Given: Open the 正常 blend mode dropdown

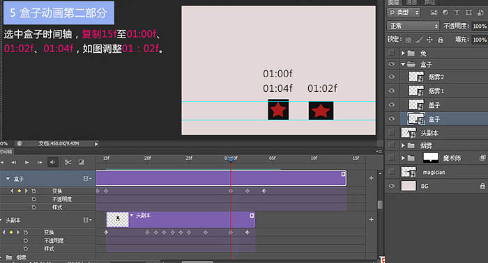Looking at the screenshot, I should pyautogui.click(x=413, y=26).
